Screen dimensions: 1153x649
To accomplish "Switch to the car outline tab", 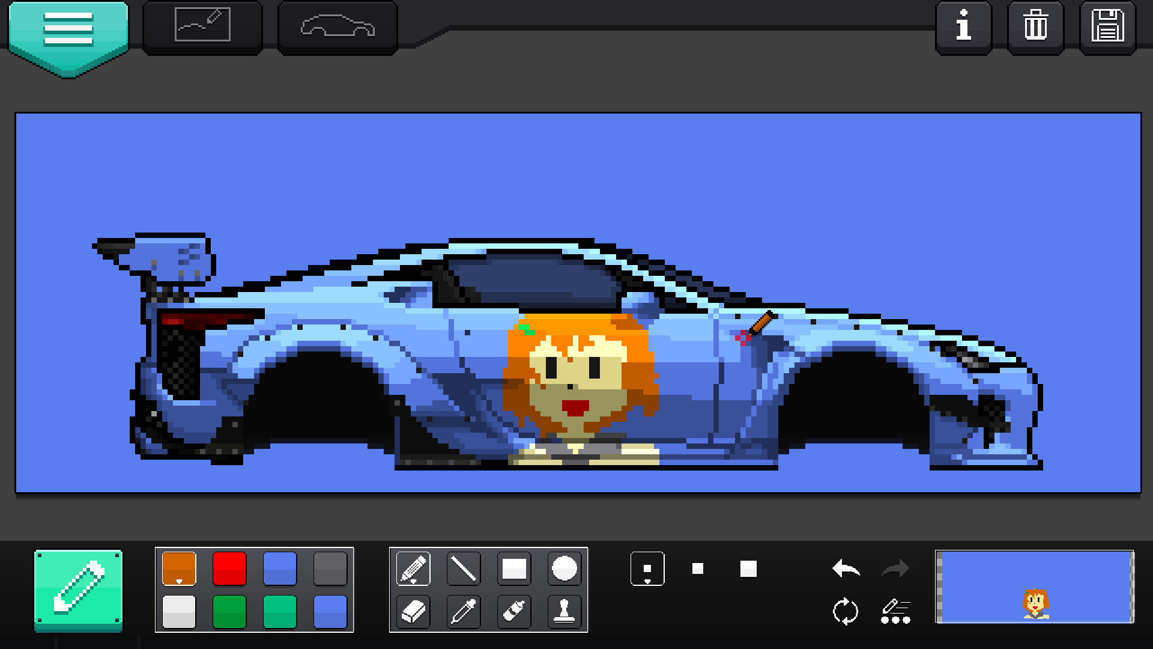I will click(x=337, y=26).
